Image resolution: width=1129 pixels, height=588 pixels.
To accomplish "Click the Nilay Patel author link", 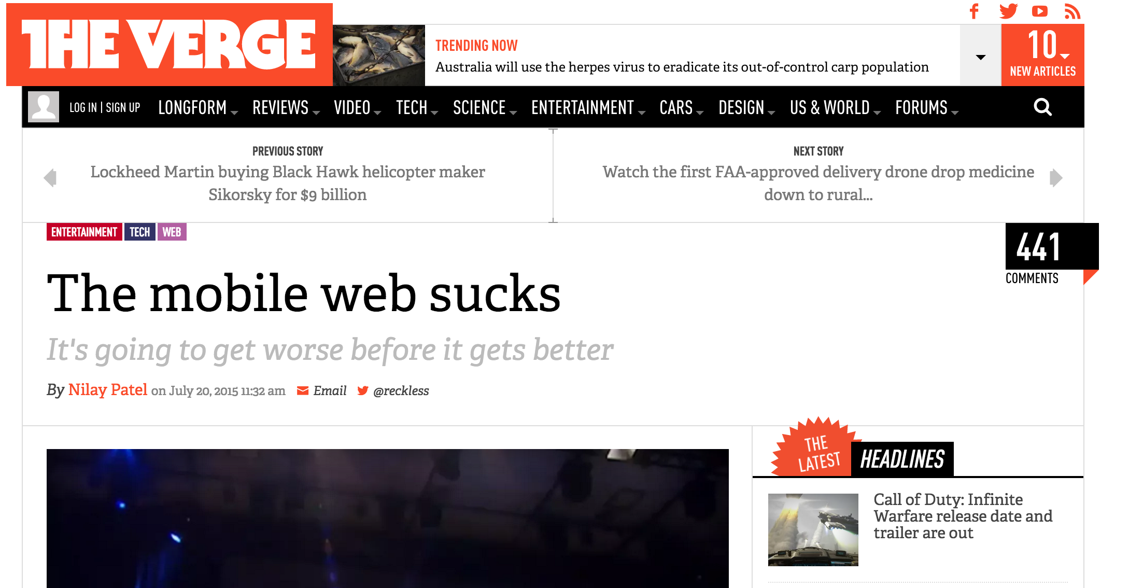I will [108, 389].
